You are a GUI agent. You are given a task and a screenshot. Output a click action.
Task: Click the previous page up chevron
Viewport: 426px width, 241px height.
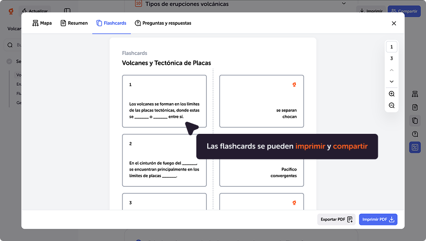click(x=392, y=70)
